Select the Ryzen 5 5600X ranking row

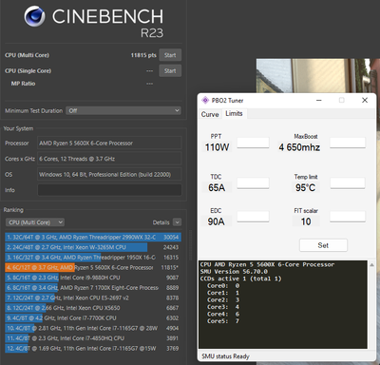click(93, 268)
